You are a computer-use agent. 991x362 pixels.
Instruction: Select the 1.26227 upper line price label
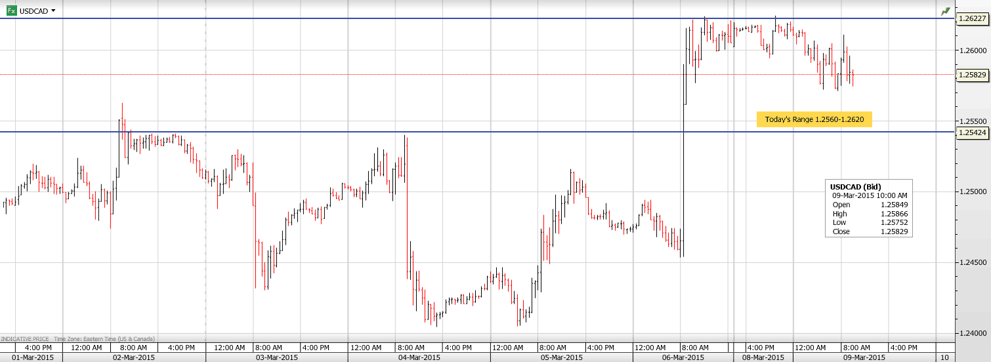coord(972,19)
